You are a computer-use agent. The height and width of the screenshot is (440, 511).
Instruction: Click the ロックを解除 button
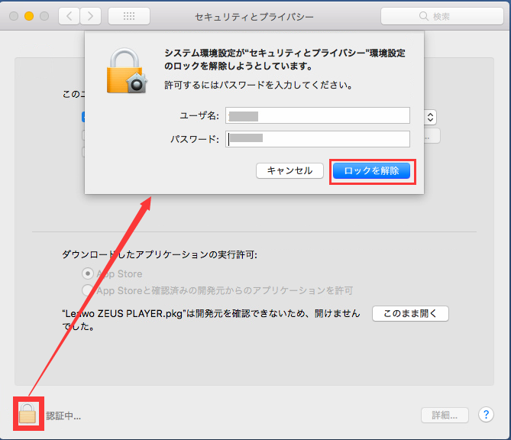(371, 171)
